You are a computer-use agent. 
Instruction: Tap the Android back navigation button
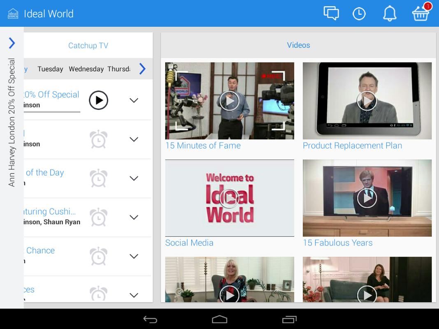(150, 319)
